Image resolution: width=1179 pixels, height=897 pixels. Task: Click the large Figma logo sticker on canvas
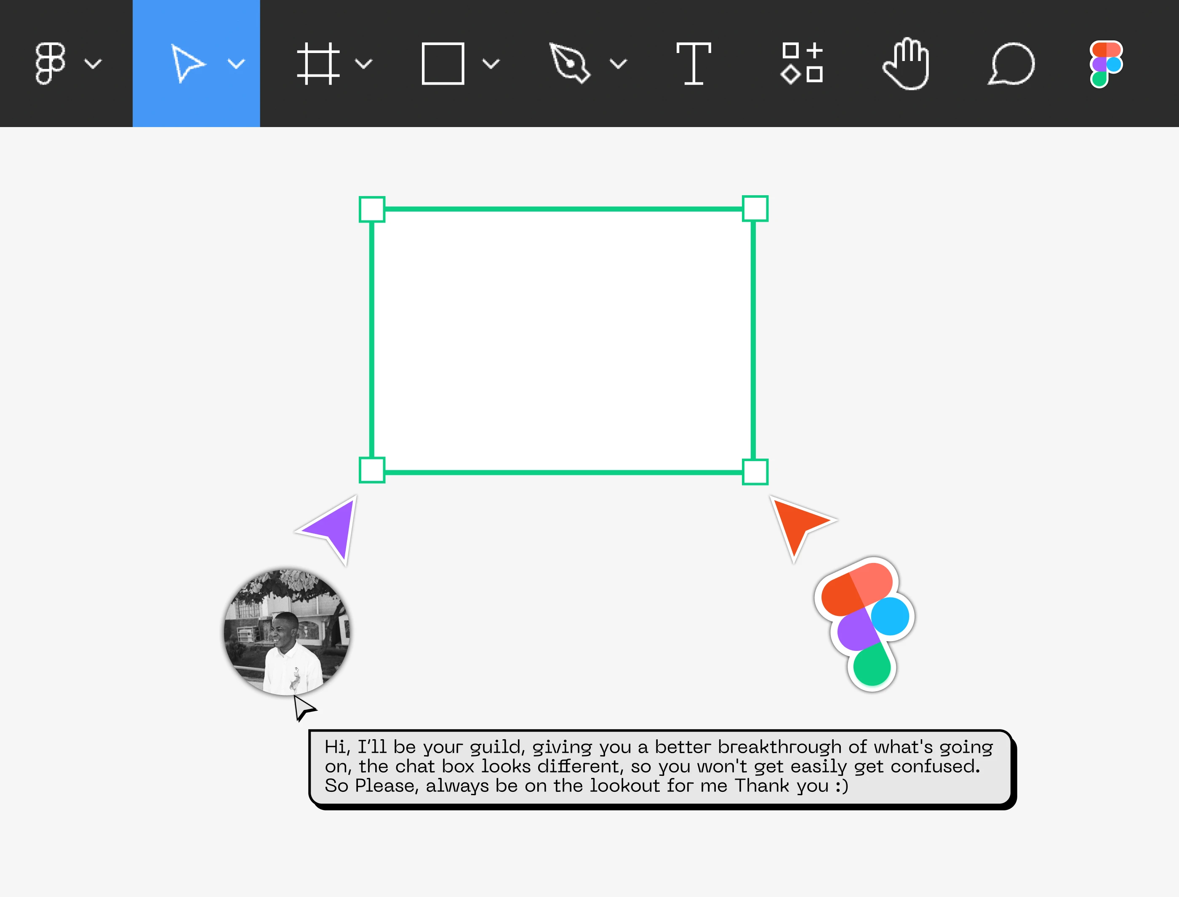pyautogui.click(x=864, y=624)
